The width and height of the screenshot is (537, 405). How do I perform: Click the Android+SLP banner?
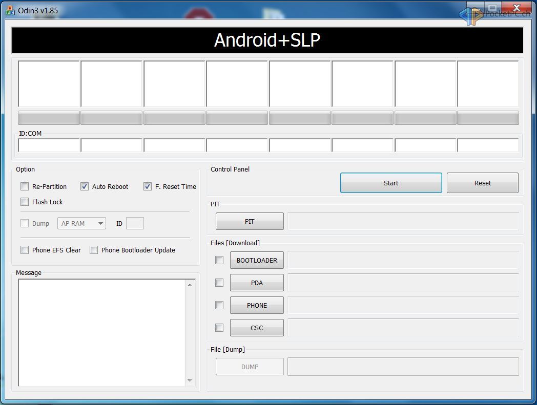tap(267, 40)
